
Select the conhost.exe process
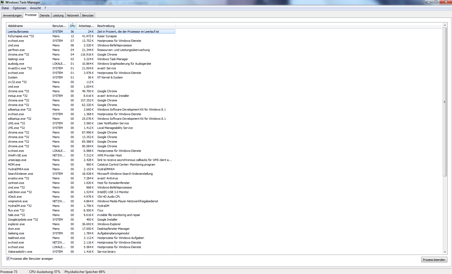(x=91, y=183)
